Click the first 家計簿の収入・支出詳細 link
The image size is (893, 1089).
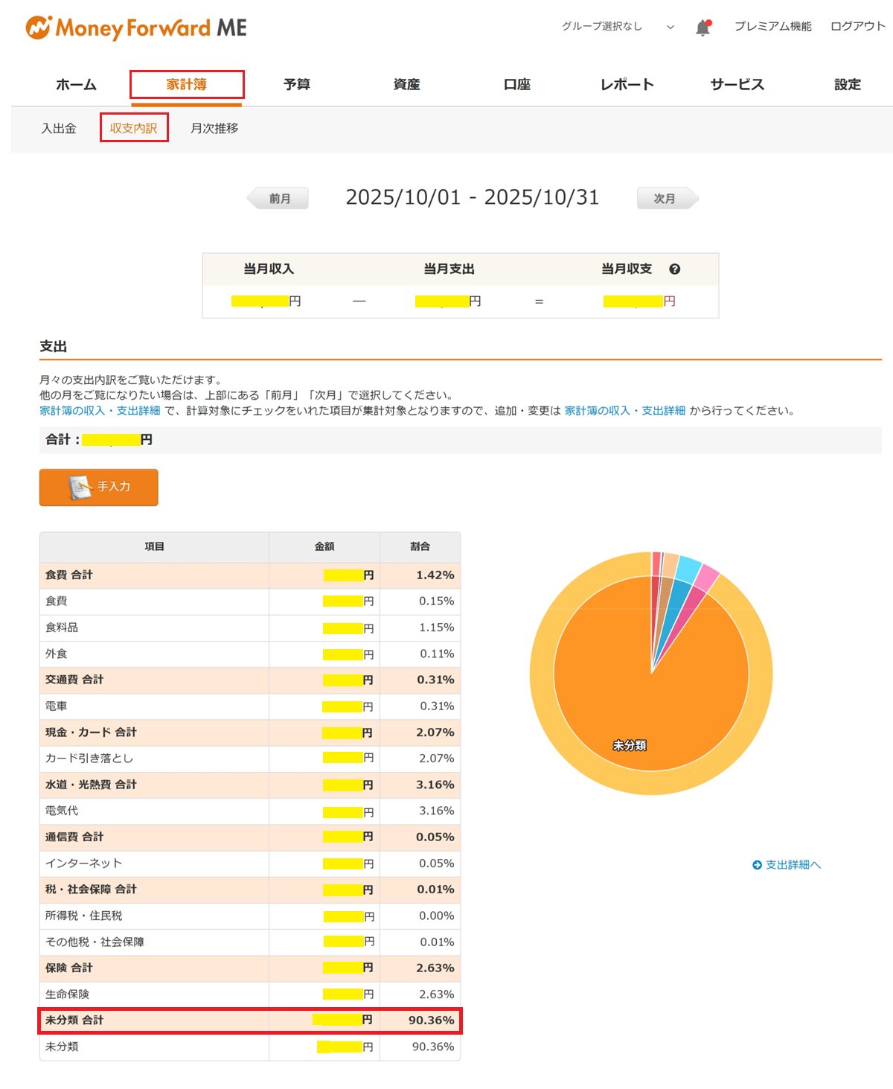click(100, 411)
